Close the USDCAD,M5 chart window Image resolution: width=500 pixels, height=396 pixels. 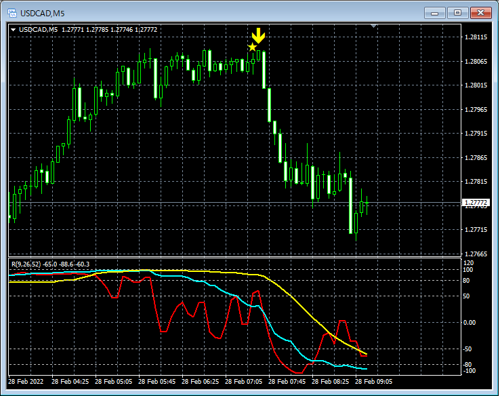tap(481, 13)
